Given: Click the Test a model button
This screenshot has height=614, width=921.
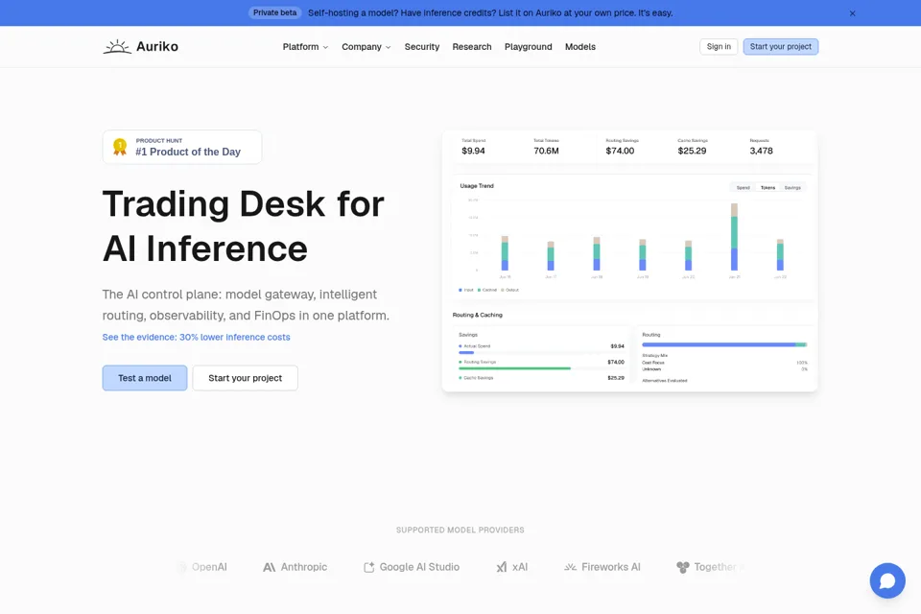Looking at the screenshot, I should tap(145, 378).
